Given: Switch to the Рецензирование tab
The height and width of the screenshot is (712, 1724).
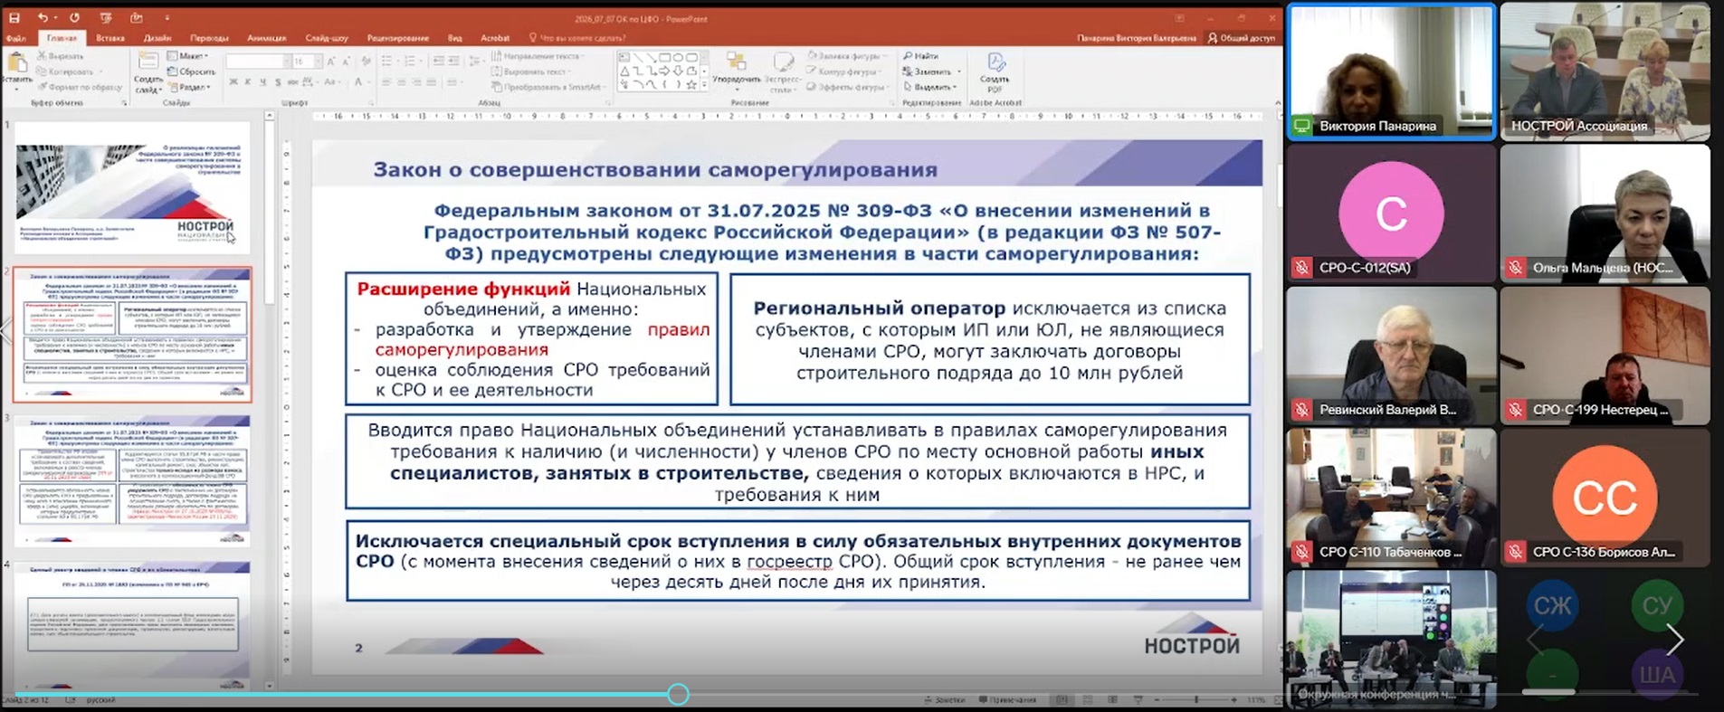Looking at the screenshot, I should point(398,38).
